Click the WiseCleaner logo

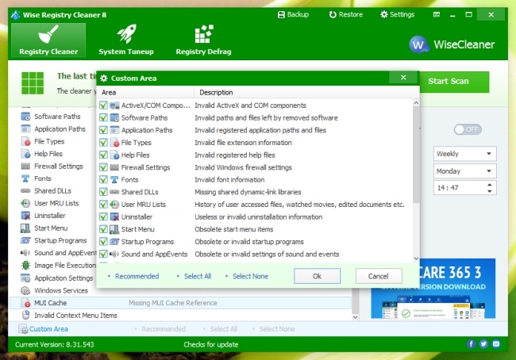click(452, 44)
